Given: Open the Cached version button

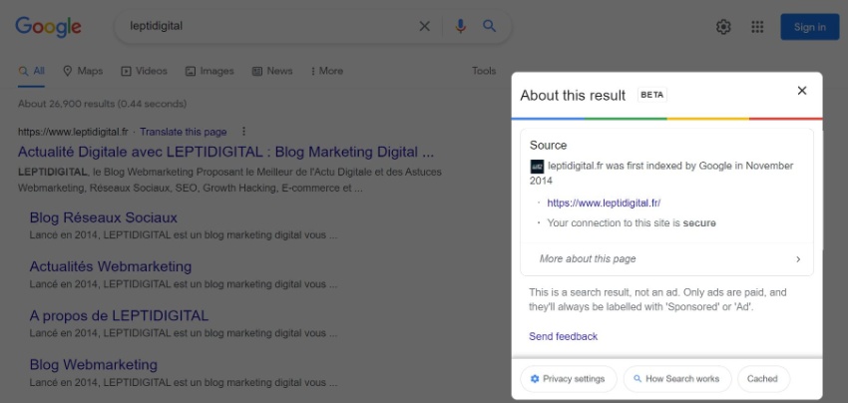Looking at the screenshot, I should 763,379.
